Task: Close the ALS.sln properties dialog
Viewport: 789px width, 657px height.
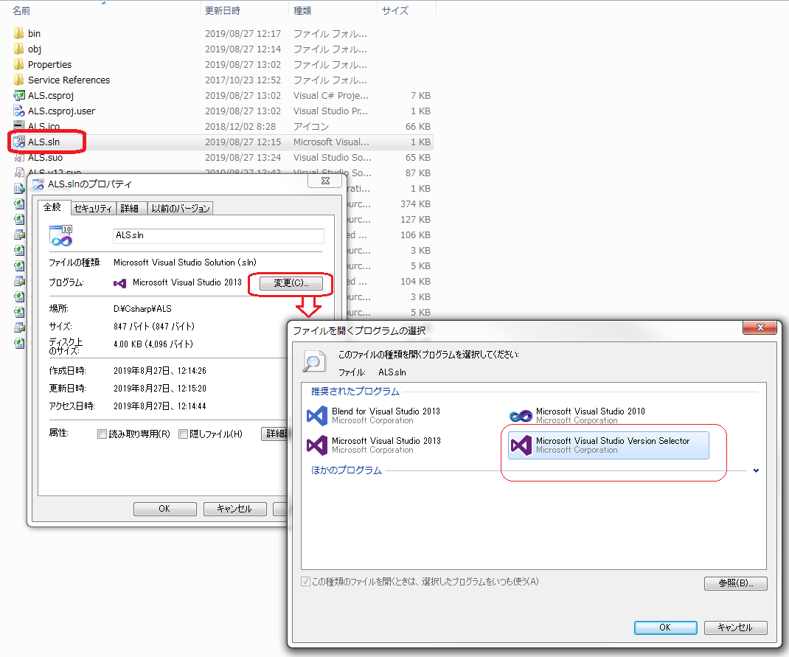Action: click(x=326, y=181)
